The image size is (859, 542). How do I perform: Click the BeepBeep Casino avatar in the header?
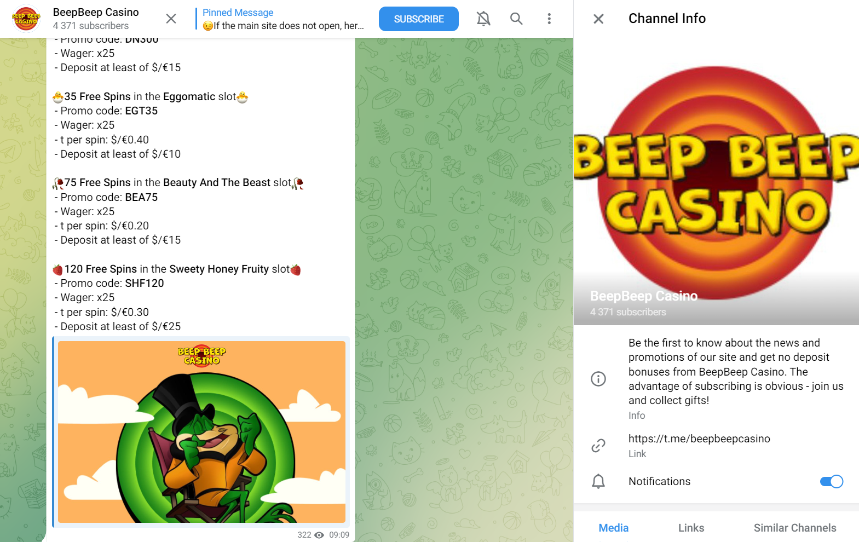[26, 19]
